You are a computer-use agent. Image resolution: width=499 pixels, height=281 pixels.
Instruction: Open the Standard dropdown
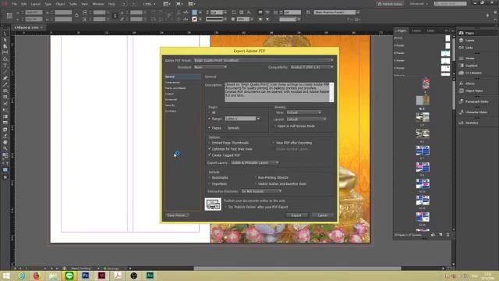(210, 67)
